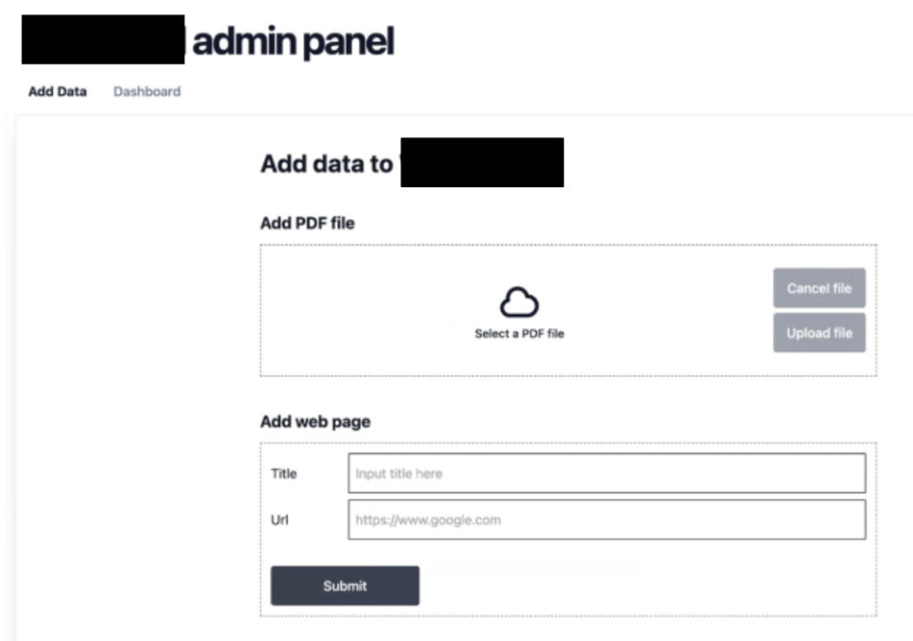913x641 pixels.
Task: Click into the Url input field
Action: 606,520
